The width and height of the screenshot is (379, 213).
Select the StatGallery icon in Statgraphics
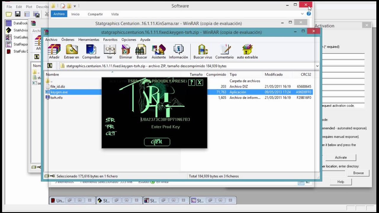[9, 37]
